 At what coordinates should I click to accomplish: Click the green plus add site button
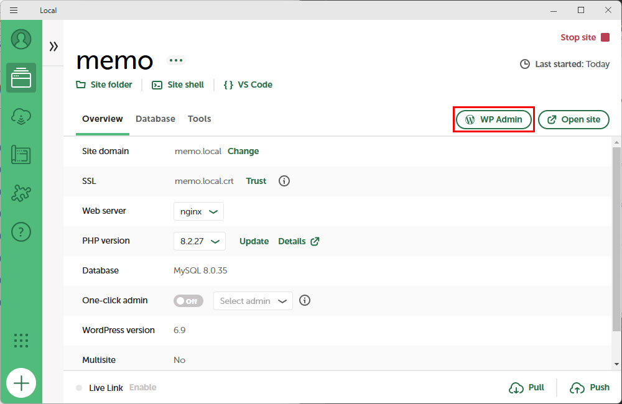[x=21, y=383]
